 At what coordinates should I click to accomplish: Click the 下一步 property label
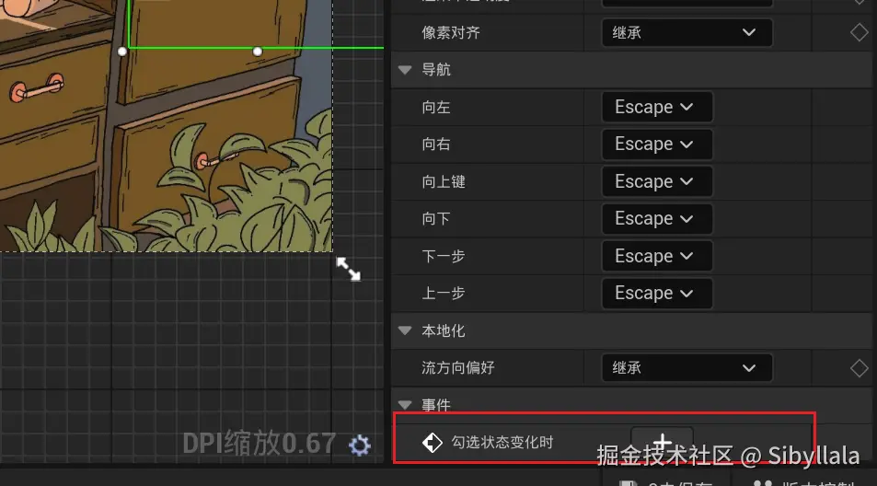444,256
